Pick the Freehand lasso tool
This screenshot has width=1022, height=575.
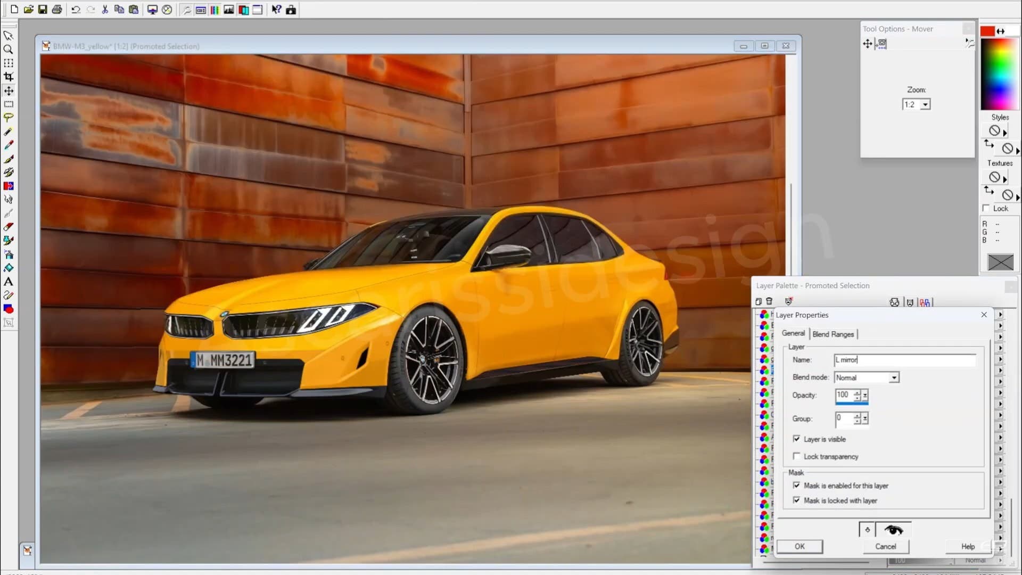tap(9, 118)
